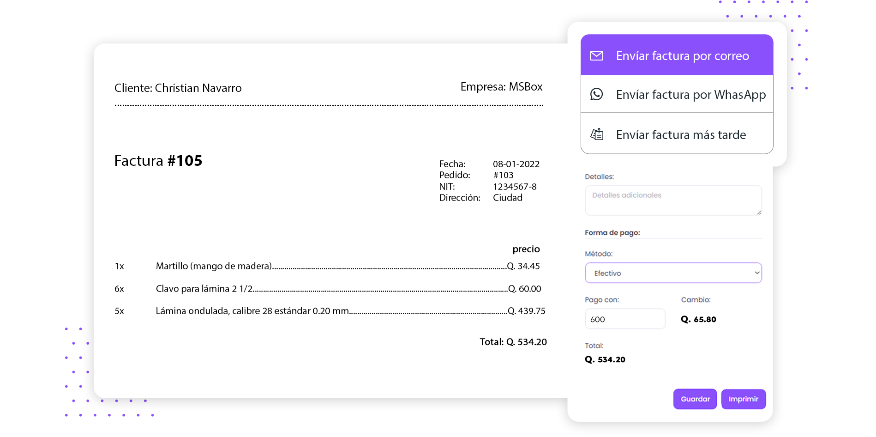Click the WhatsApp logo icon
Image resolution: width=876 pixels, height=437 pixels.
(x=596, y=94)
